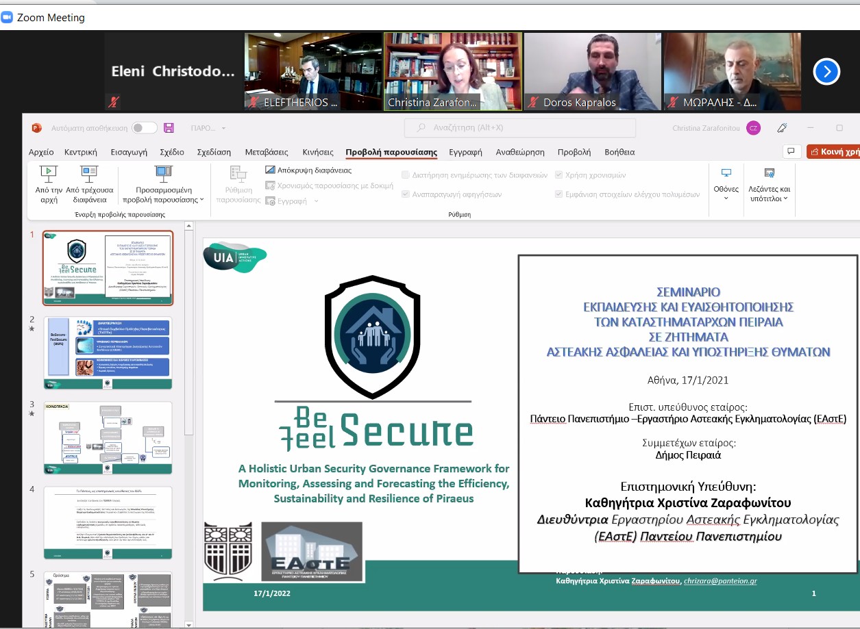Toggle the Use Timings (Χρήση χρονισμών) checkbox
This screenshot has width=860, height=629.
click(x=559, y=175)
